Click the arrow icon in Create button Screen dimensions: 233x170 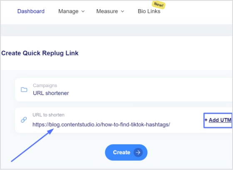pos(138,152)
